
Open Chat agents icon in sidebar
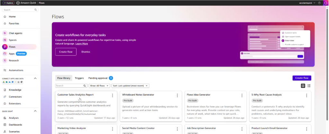coord(5,33)
